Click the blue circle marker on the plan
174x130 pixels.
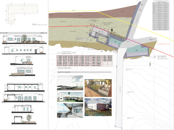click(x=88, y=38)
